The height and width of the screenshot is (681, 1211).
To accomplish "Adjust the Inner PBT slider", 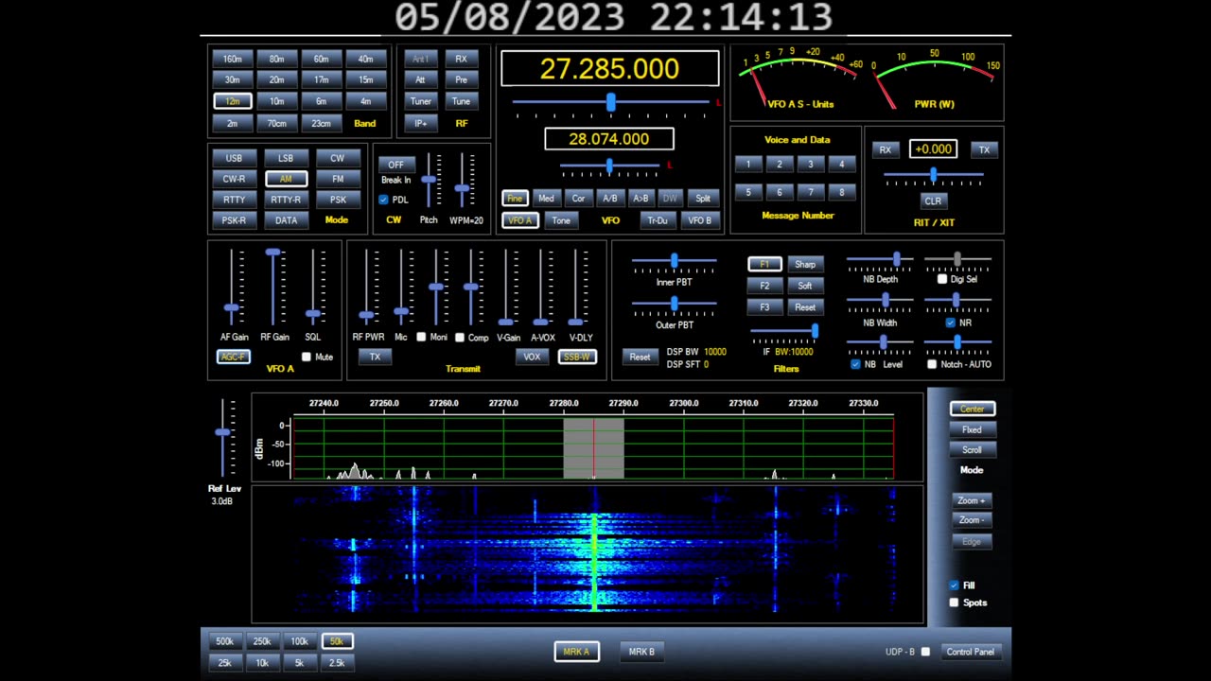I will [674, 260].
